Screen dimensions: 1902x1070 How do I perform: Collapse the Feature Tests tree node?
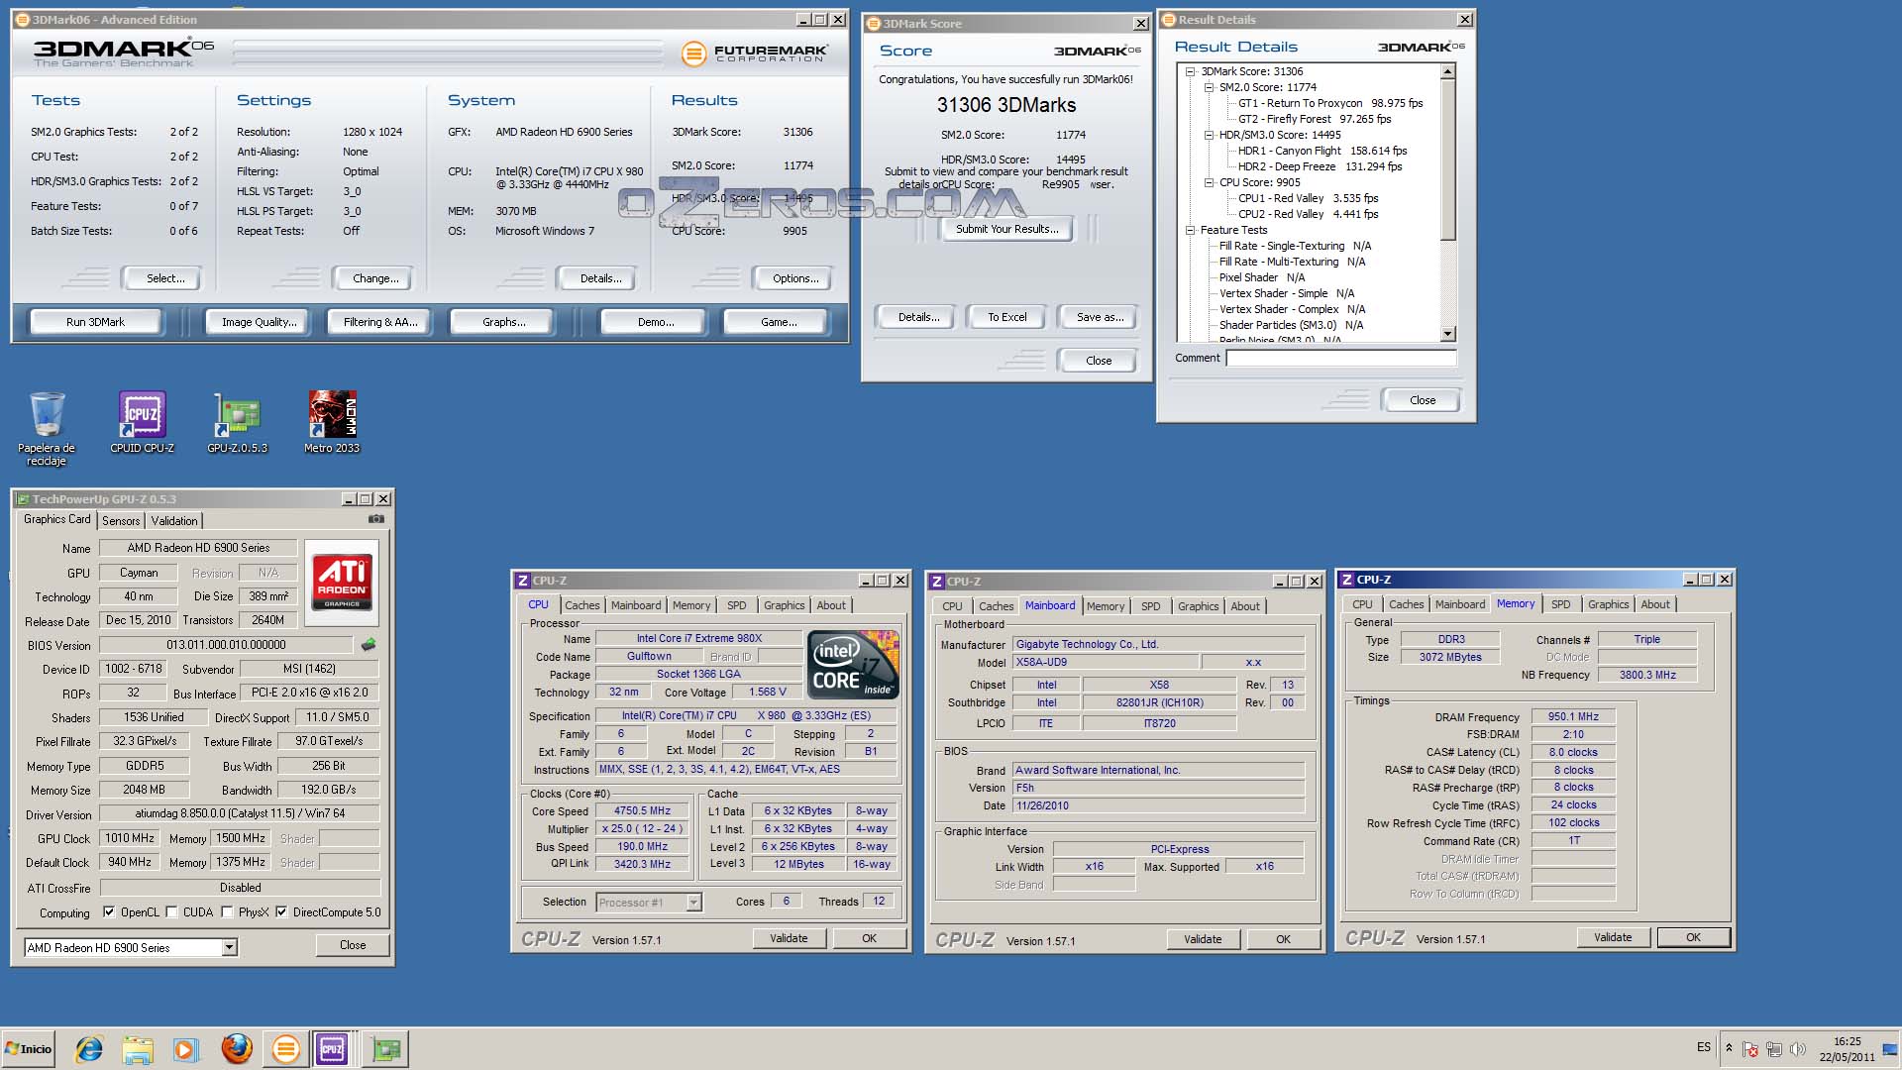click(x=1190, y=230)
